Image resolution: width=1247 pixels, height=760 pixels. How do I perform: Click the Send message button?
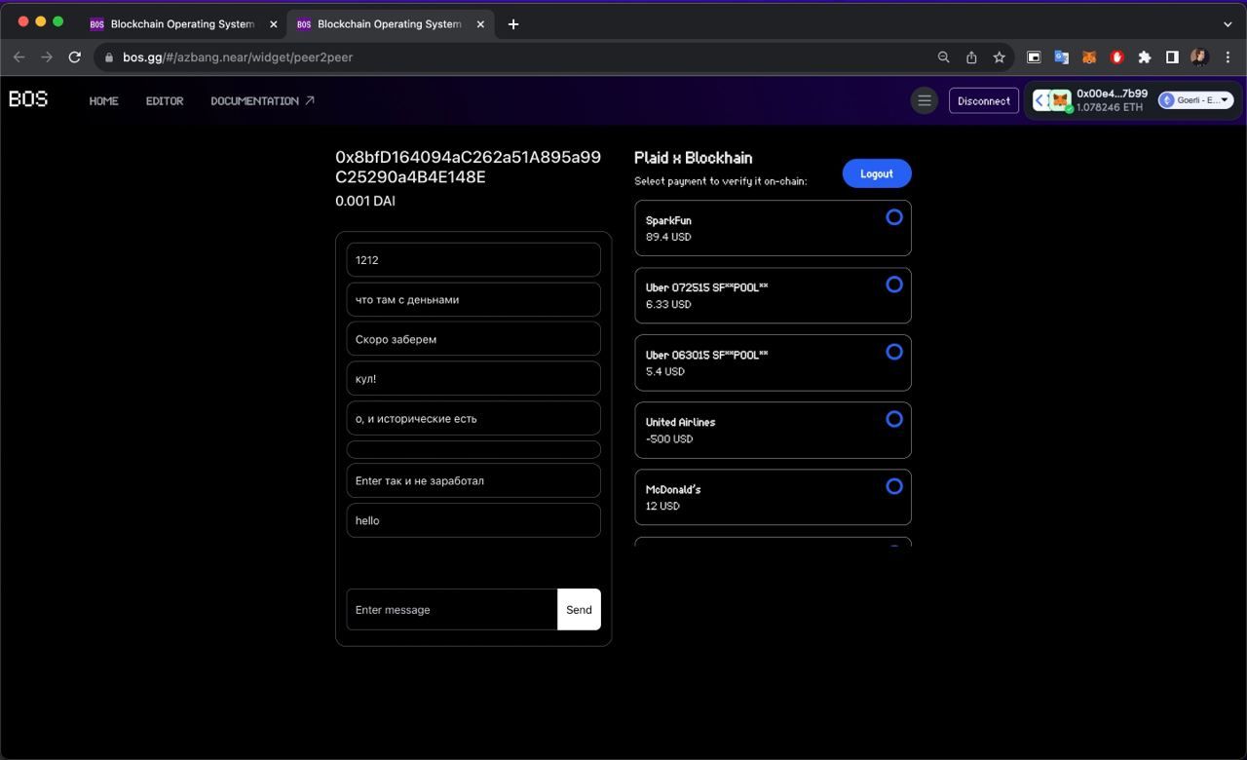coord(579,610)
